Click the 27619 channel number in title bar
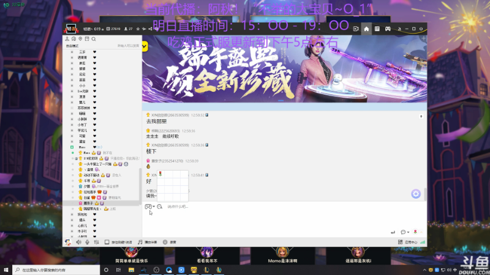Image resolution: width=490 pixels, height=275 pixels. click(x=113, y=29)
